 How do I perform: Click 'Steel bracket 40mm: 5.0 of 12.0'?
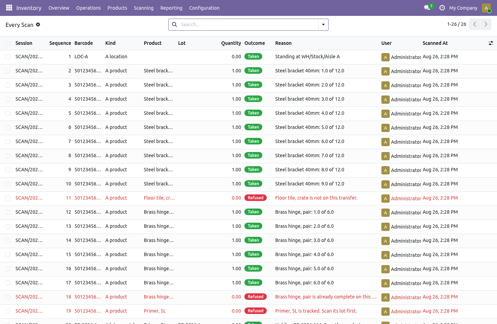[310, 127]
